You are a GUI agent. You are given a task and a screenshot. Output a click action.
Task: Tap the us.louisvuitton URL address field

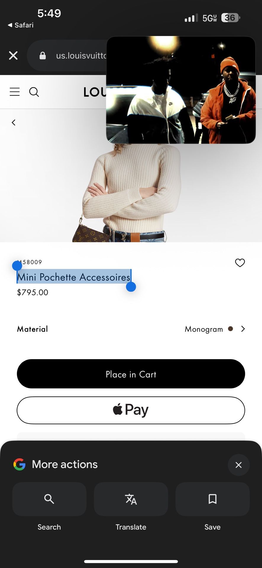click(x=68, y=55)
